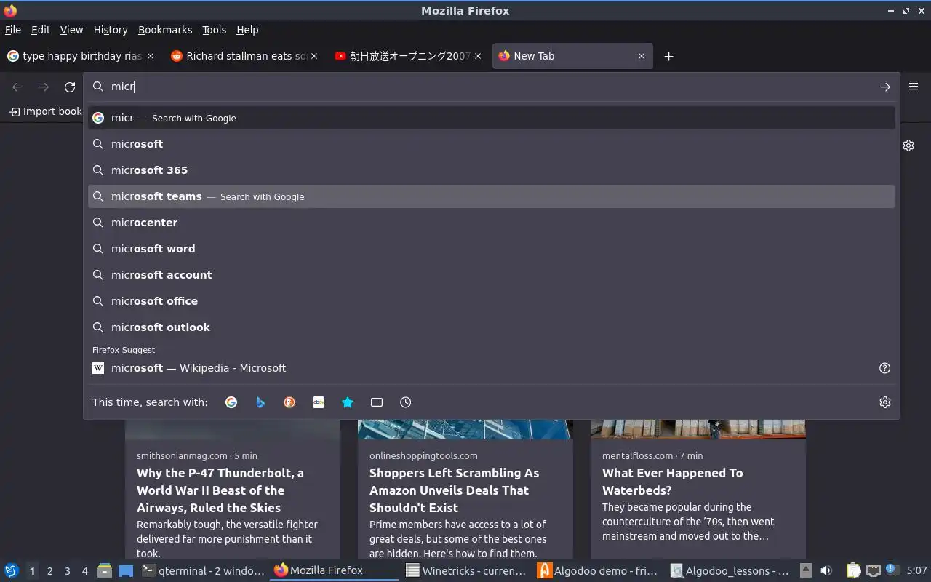Open the Edit menu
931x582 pixels.
[x=41, y=30]
